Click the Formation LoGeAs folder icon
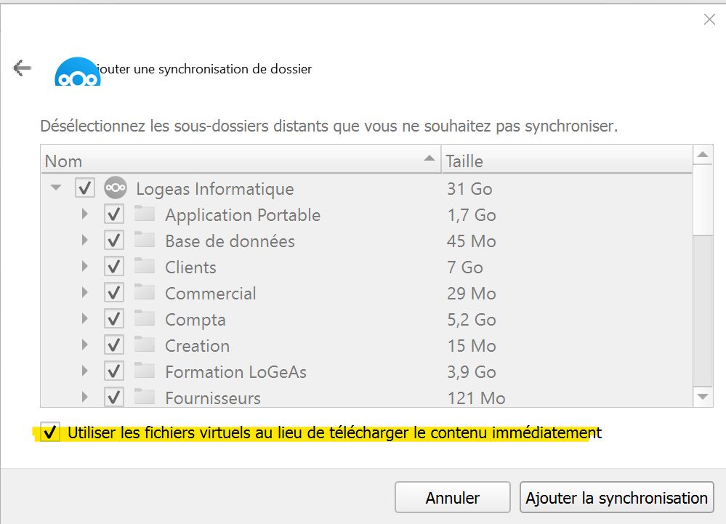 145,371
